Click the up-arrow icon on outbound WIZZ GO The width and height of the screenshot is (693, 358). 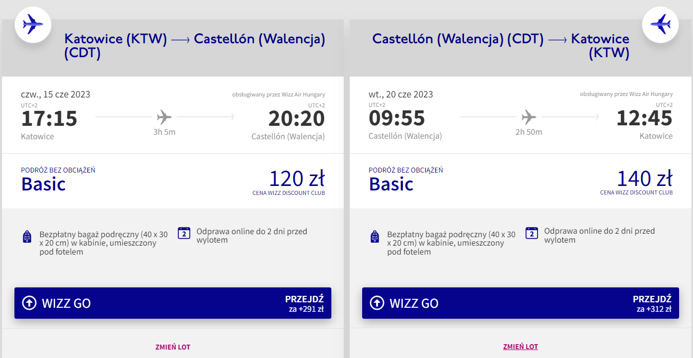(30, 303)
